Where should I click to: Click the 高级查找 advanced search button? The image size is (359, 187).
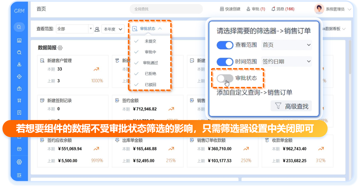pos(291,106)
